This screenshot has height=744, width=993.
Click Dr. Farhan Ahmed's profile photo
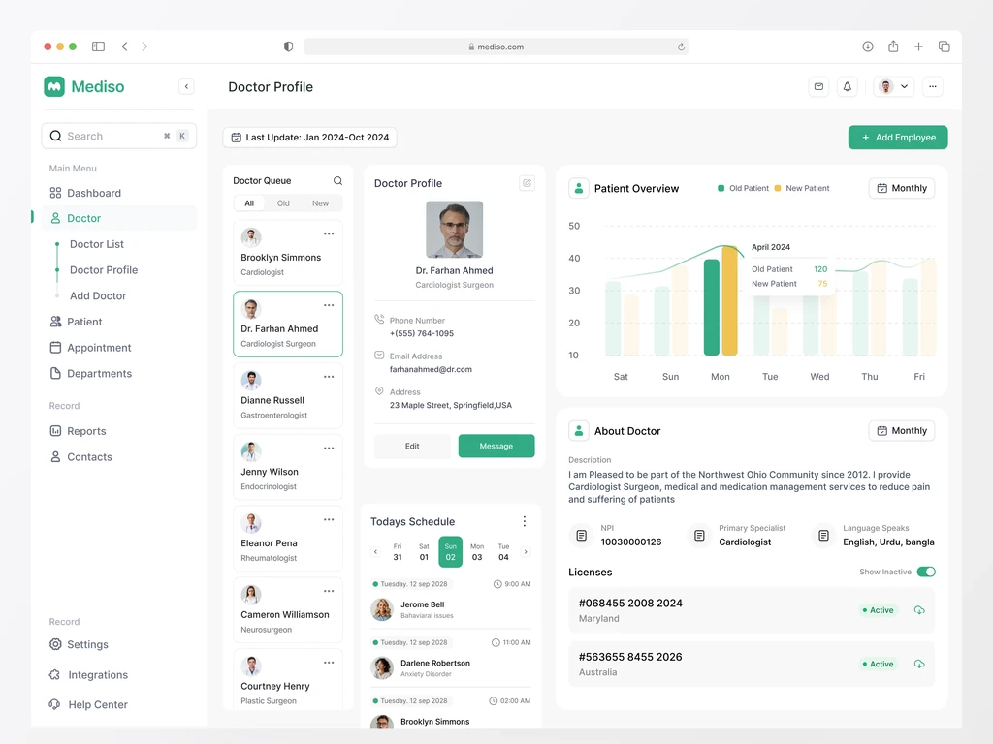[455, 230]
